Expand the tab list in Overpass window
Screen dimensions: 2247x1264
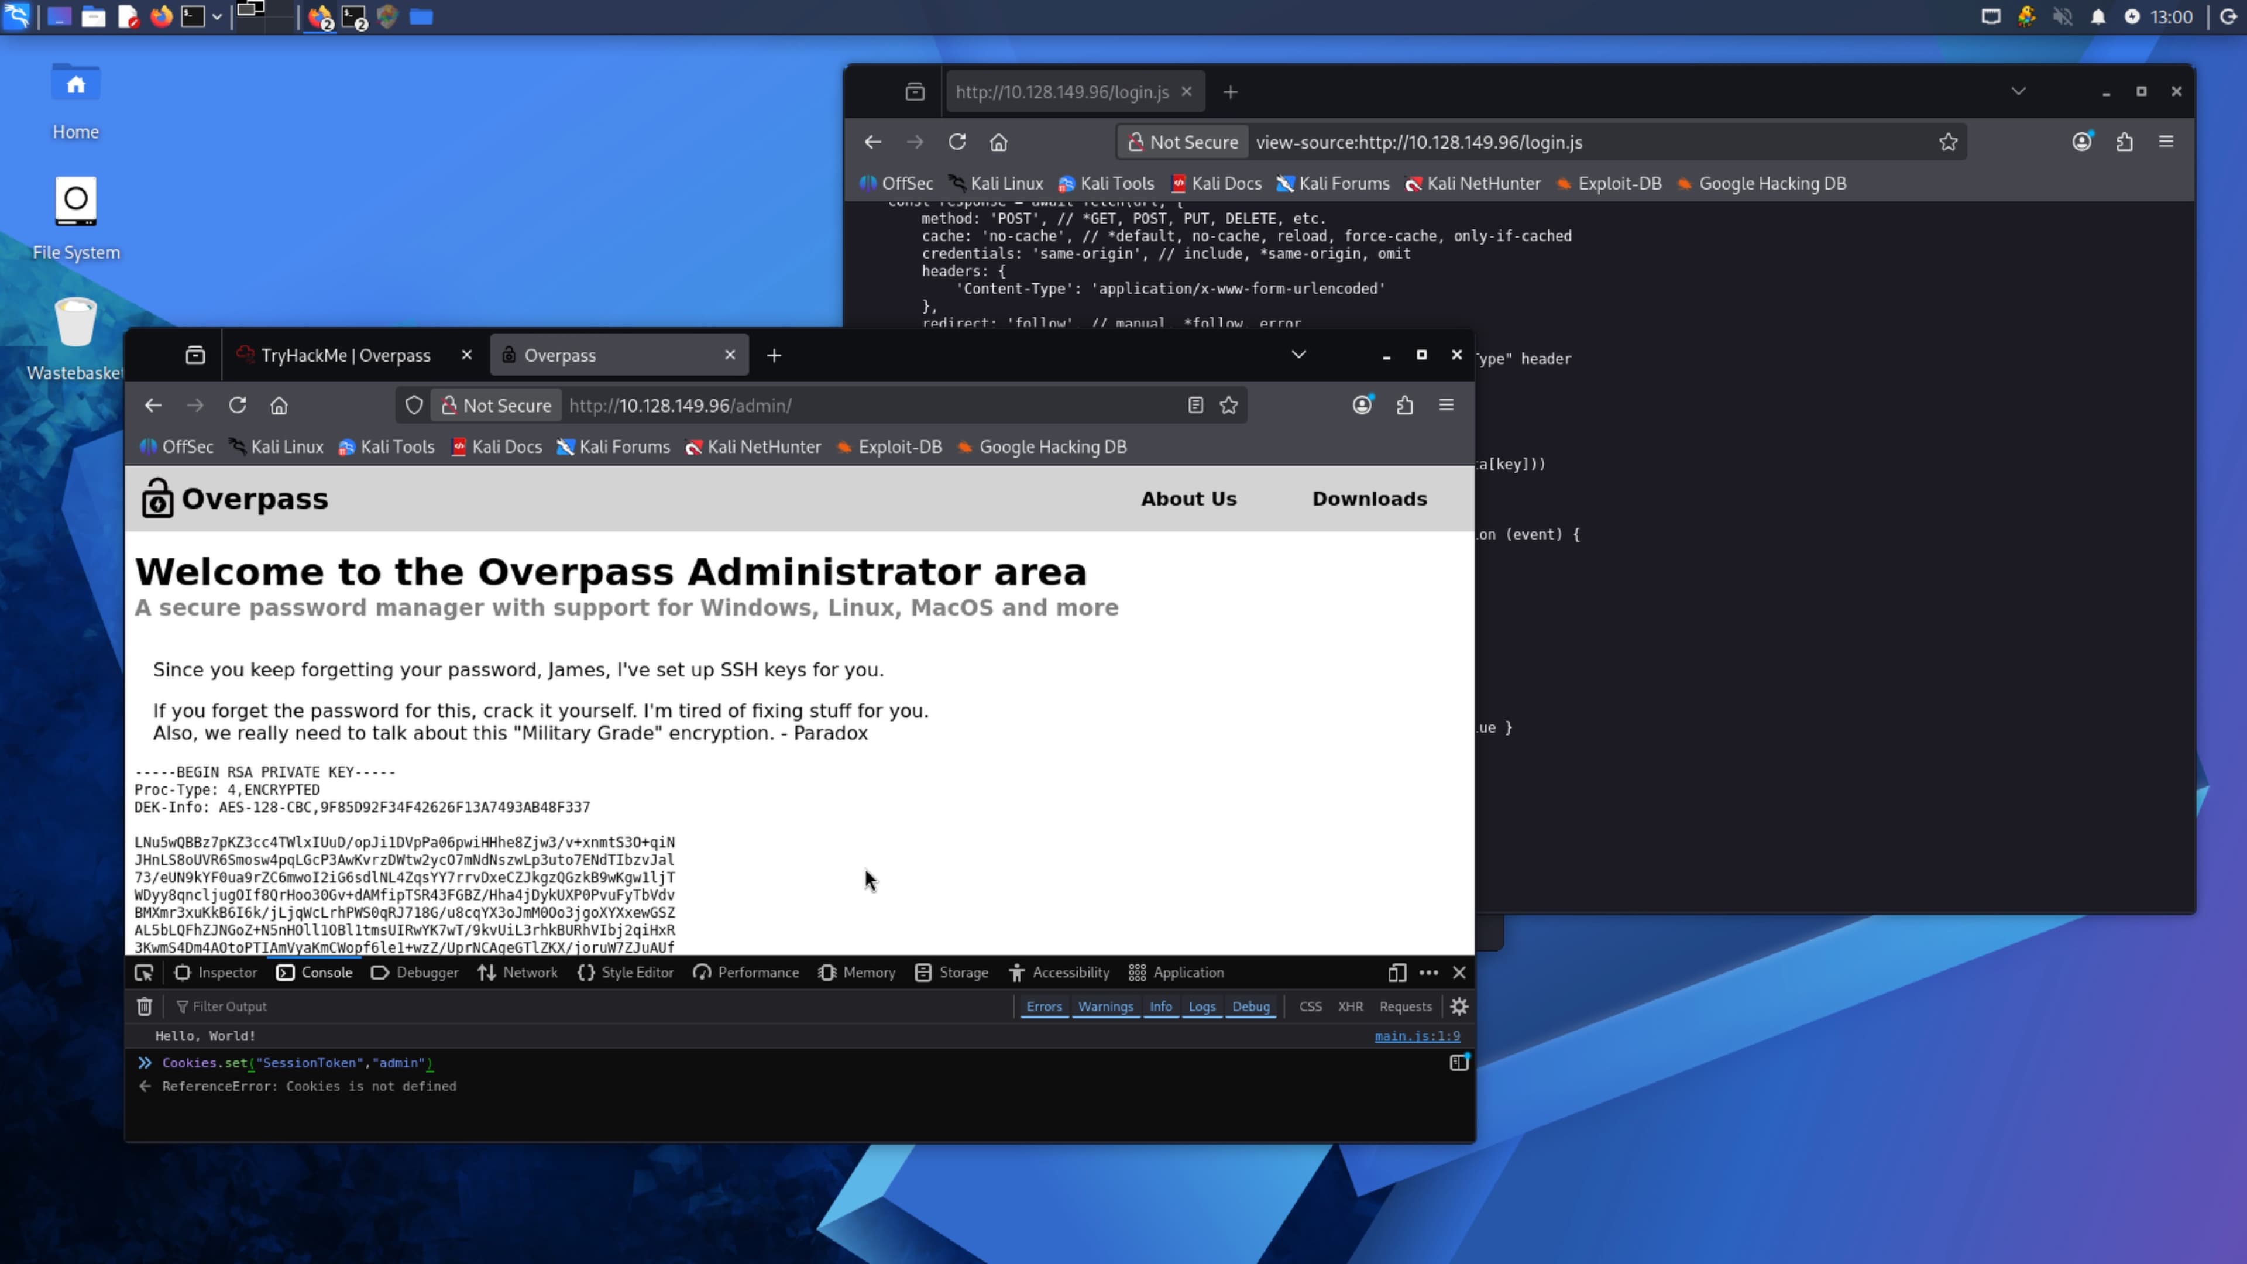tap(1299, 355)
